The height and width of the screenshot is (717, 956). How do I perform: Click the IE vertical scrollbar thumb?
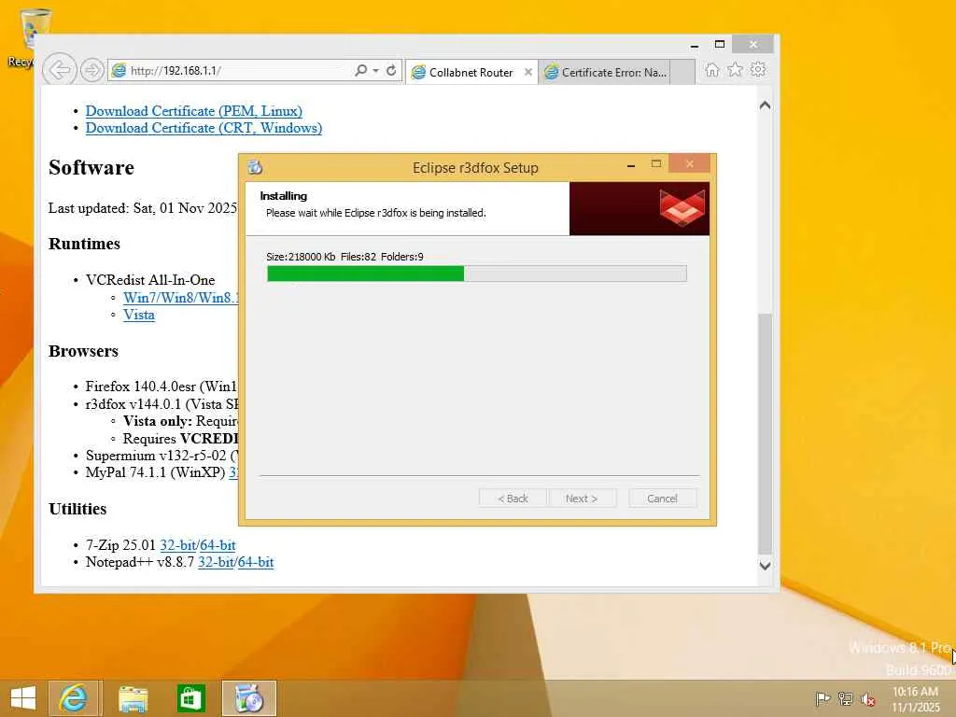(766, 433)
